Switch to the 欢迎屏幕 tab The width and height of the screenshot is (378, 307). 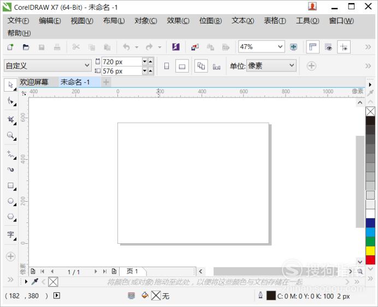click(x=34, y=82)
